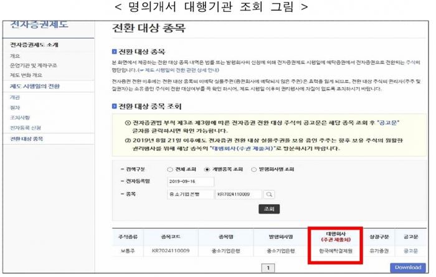This screenshot has width=436, height=277.
Task: Click the 공고문 column header
Action: (x=410, y=237)
